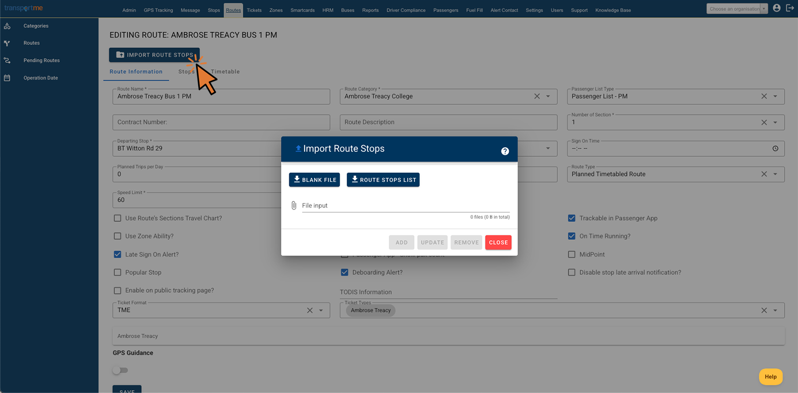Switch to the Timetable tab

(x=225, y=72)
